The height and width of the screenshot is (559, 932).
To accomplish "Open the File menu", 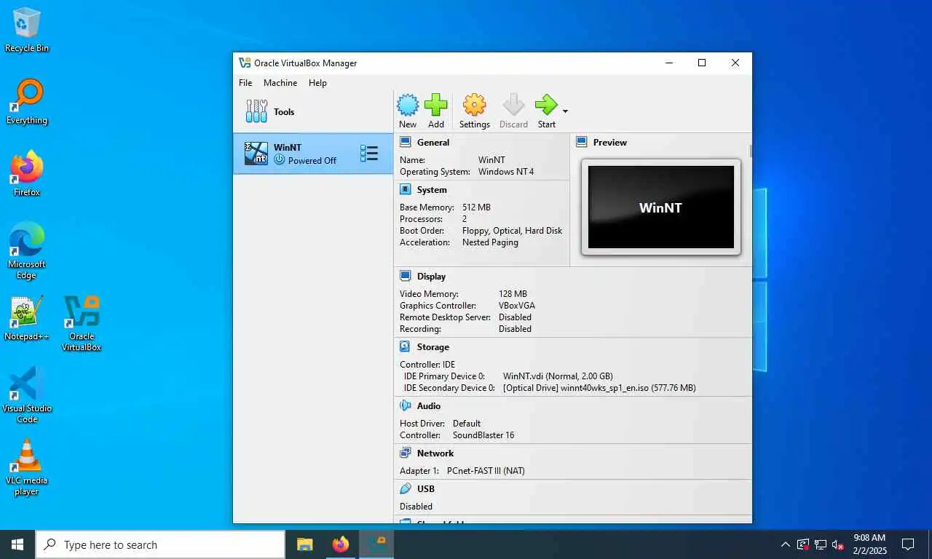I will pos(245,83).
